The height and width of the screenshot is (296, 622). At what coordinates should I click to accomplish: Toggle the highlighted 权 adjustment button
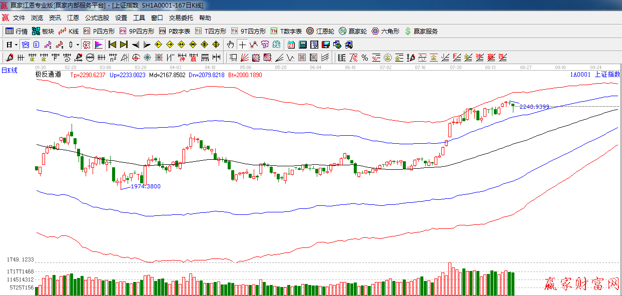pyautogui.click(x=87, y=45)
